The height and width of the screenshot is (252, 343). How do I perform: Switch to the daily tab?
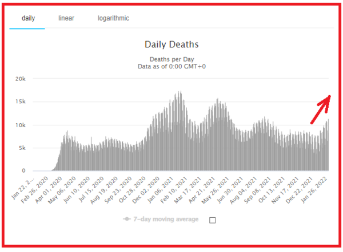point(28,18)
